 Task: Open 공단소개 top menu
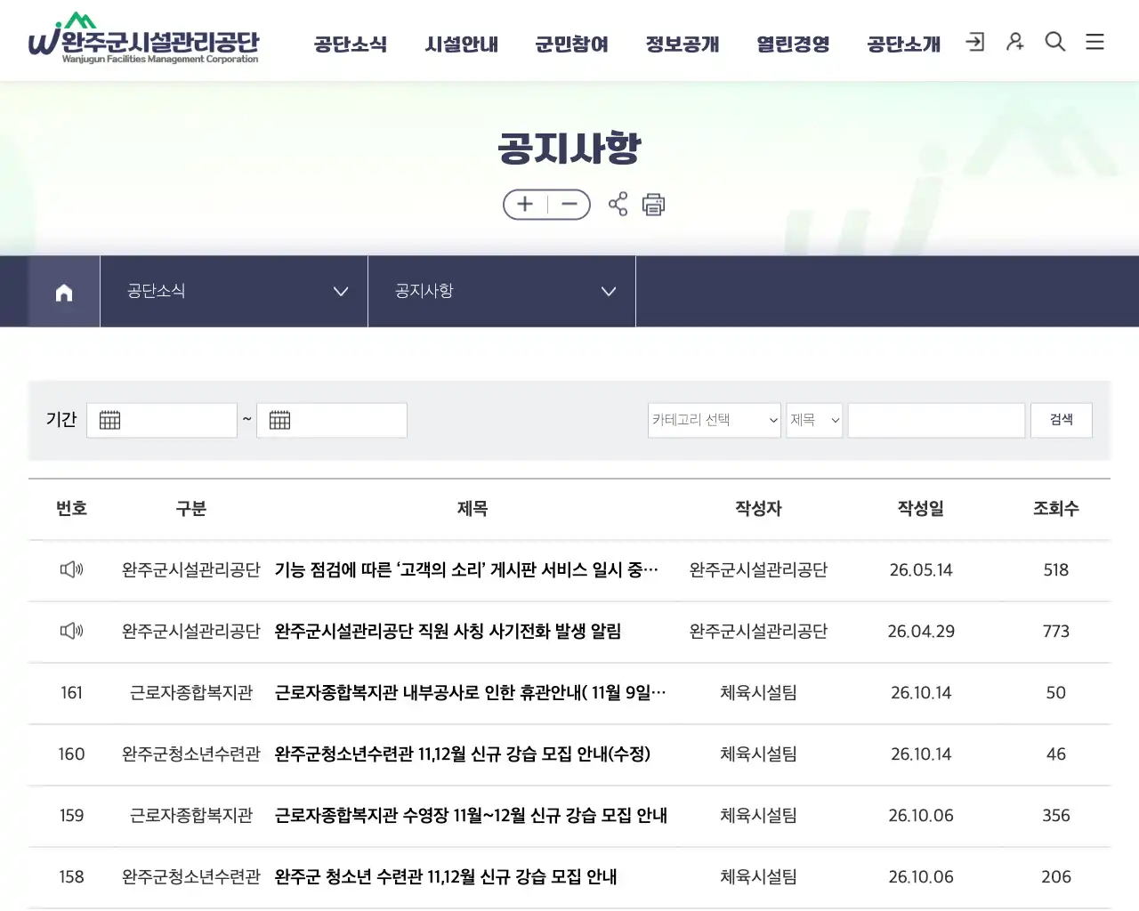pyautogui.click(x=904, y=44)
